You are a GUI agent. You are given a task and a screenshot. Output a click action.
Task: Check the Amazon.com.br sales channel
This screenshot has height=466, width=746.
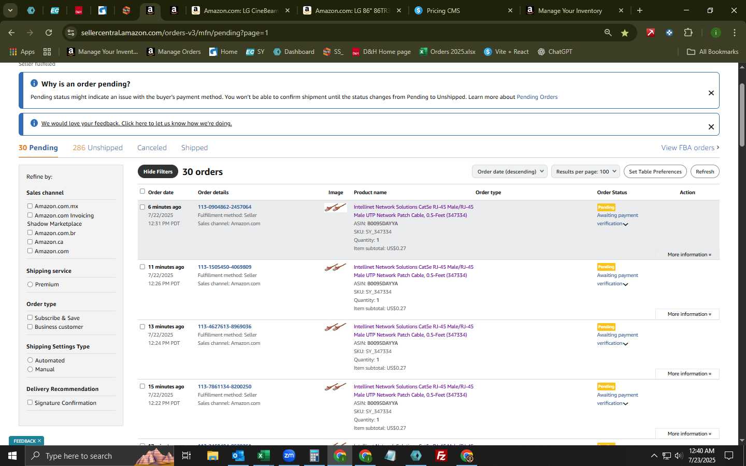click(30, 233)
